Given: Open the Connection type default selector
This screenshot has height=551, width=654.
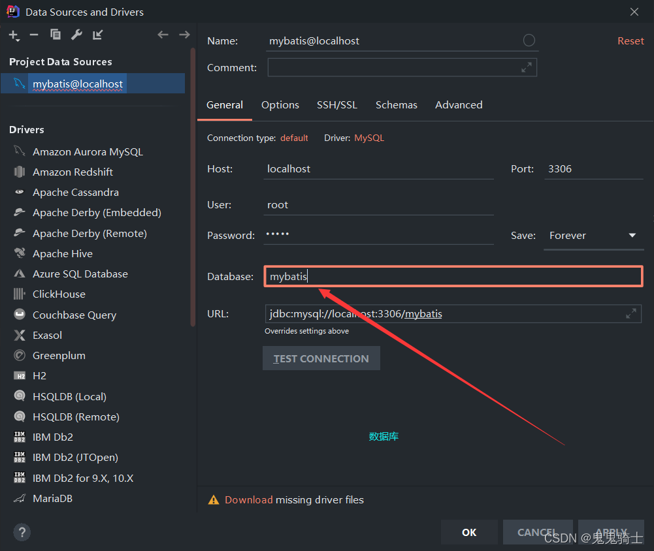Looking at the screenshot, I should [294, 138].
